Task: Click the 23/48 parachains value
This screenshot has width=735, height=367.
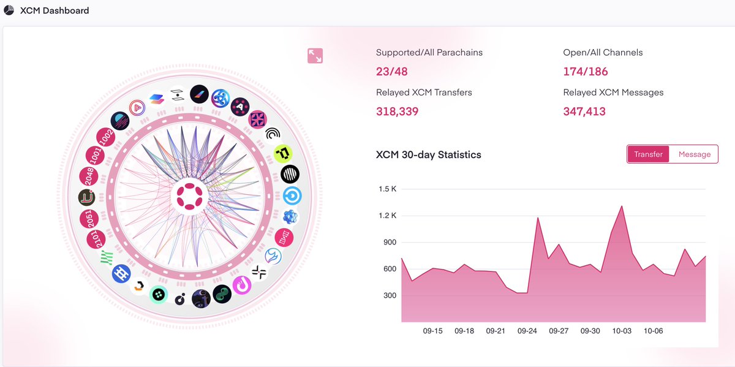Action: point(392,72)
